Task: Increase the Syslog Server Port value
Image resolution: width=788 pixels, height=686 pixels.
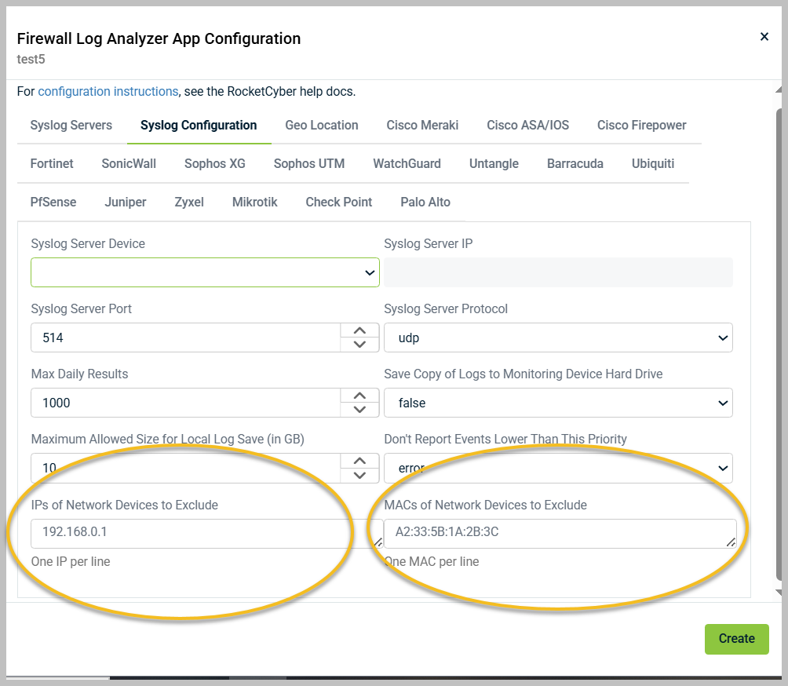Action: (x=359, y=331)
